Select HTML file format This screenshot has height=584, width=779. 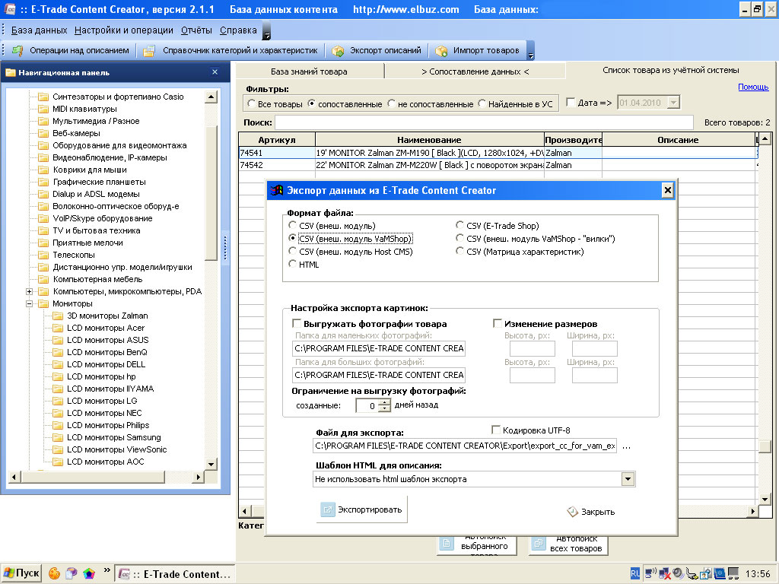coord(293,264)
